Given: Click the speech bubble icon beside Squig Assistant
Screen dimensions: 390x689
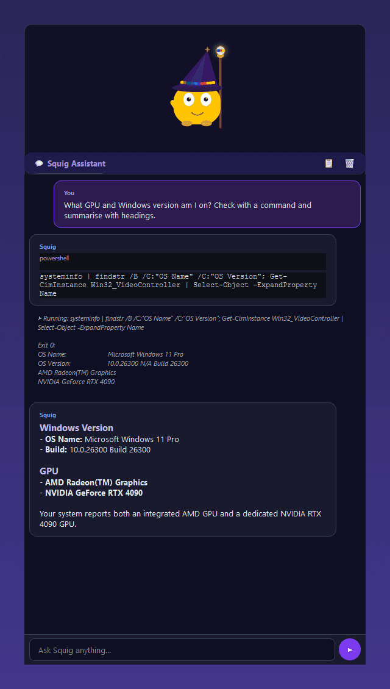Looking at the screenshot, I should coord(39,164).
